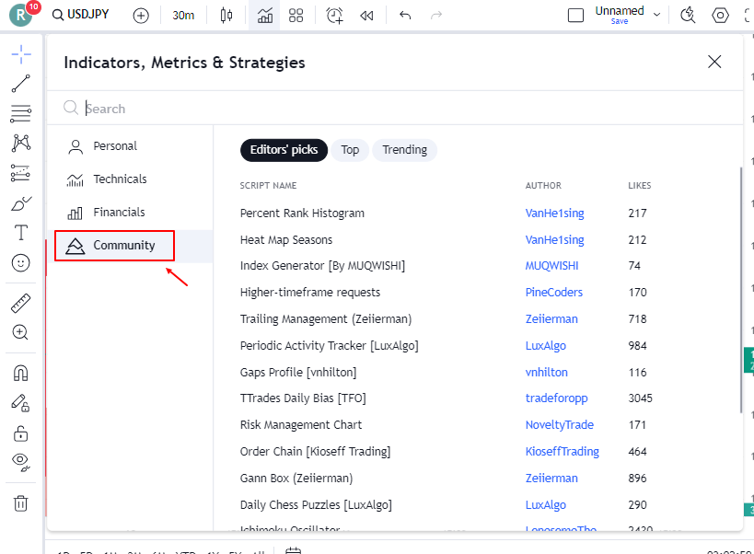This screenshot has width=754, height=554.
Task: Start bar replay with the rewind icon
Action: (x=366, y=15)
